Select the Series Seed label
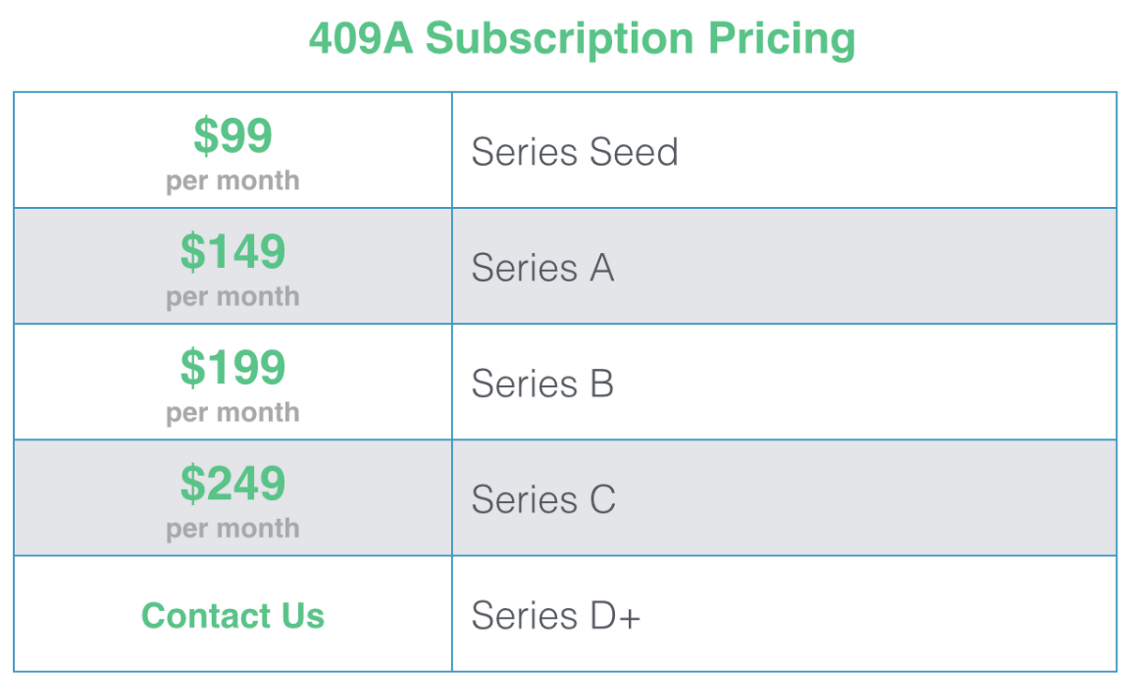 point(575,152)
